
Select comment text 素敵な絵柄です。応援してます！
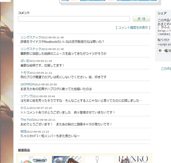point(42,65)
